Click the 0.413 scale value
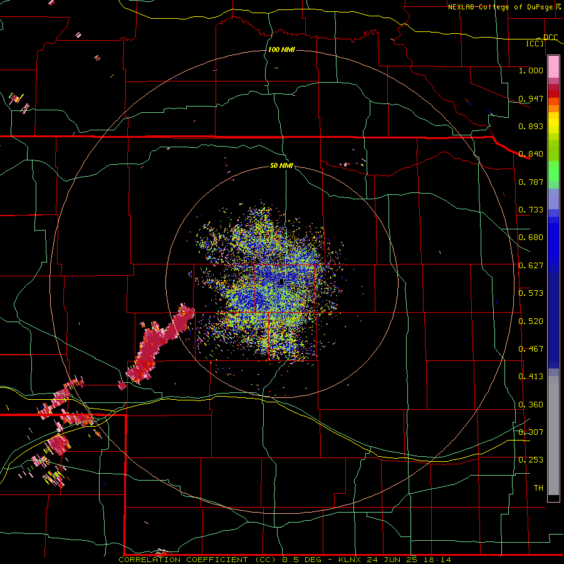Image resolution: width=564 pixels, height=564 pixels. (531, 377)
